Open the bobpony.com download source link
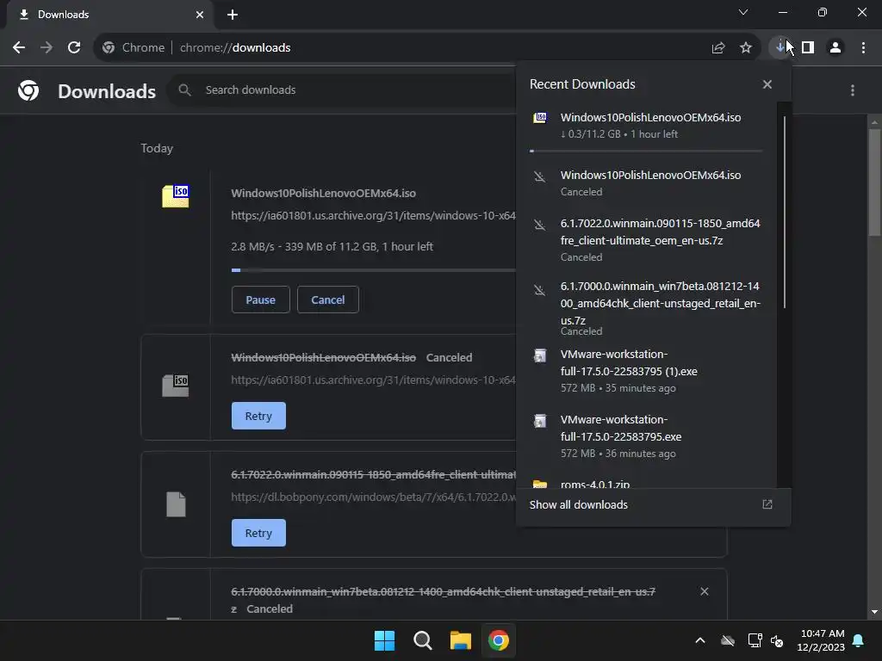882x661 pixels. click(x=373, y=497)
